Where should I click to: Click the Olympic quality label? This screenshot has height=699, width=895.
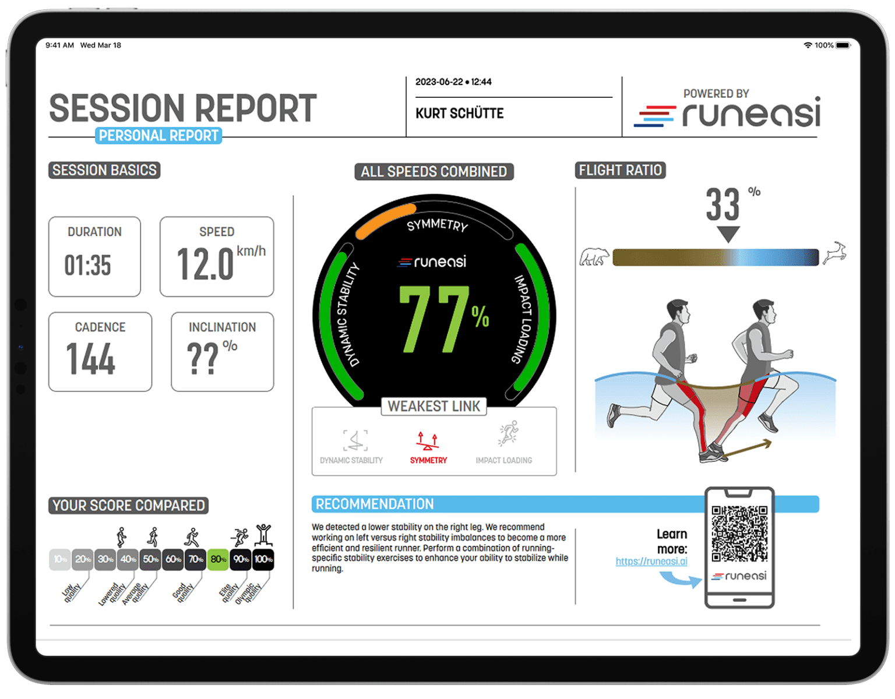tap(249, 594)
